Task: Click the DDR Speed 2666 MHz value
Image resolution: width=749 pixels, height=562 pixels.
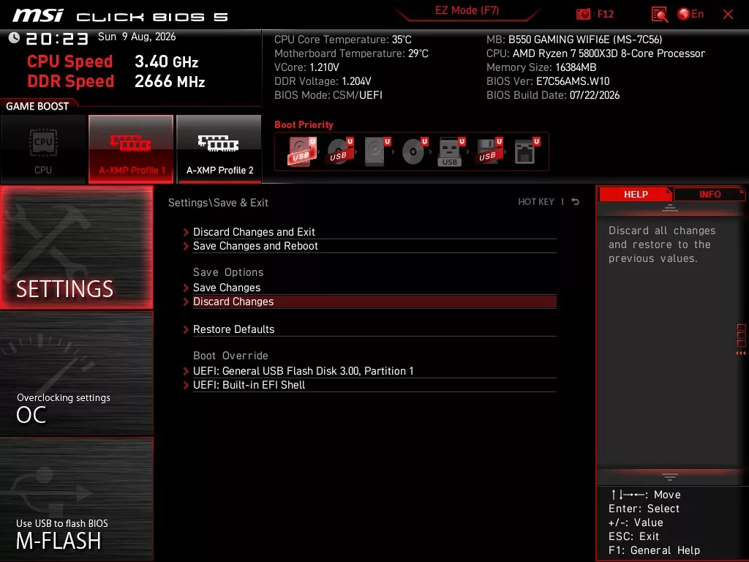Action: tap(170, 81)
